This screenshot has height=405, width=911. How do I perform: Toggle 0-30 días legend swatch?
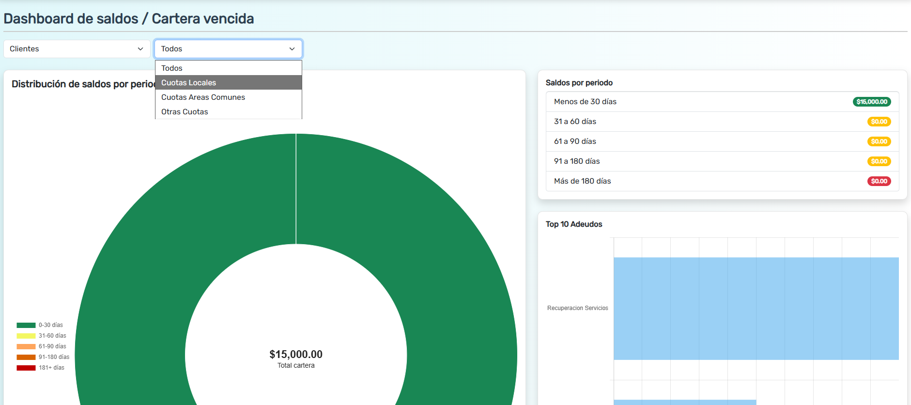point(26,325)
